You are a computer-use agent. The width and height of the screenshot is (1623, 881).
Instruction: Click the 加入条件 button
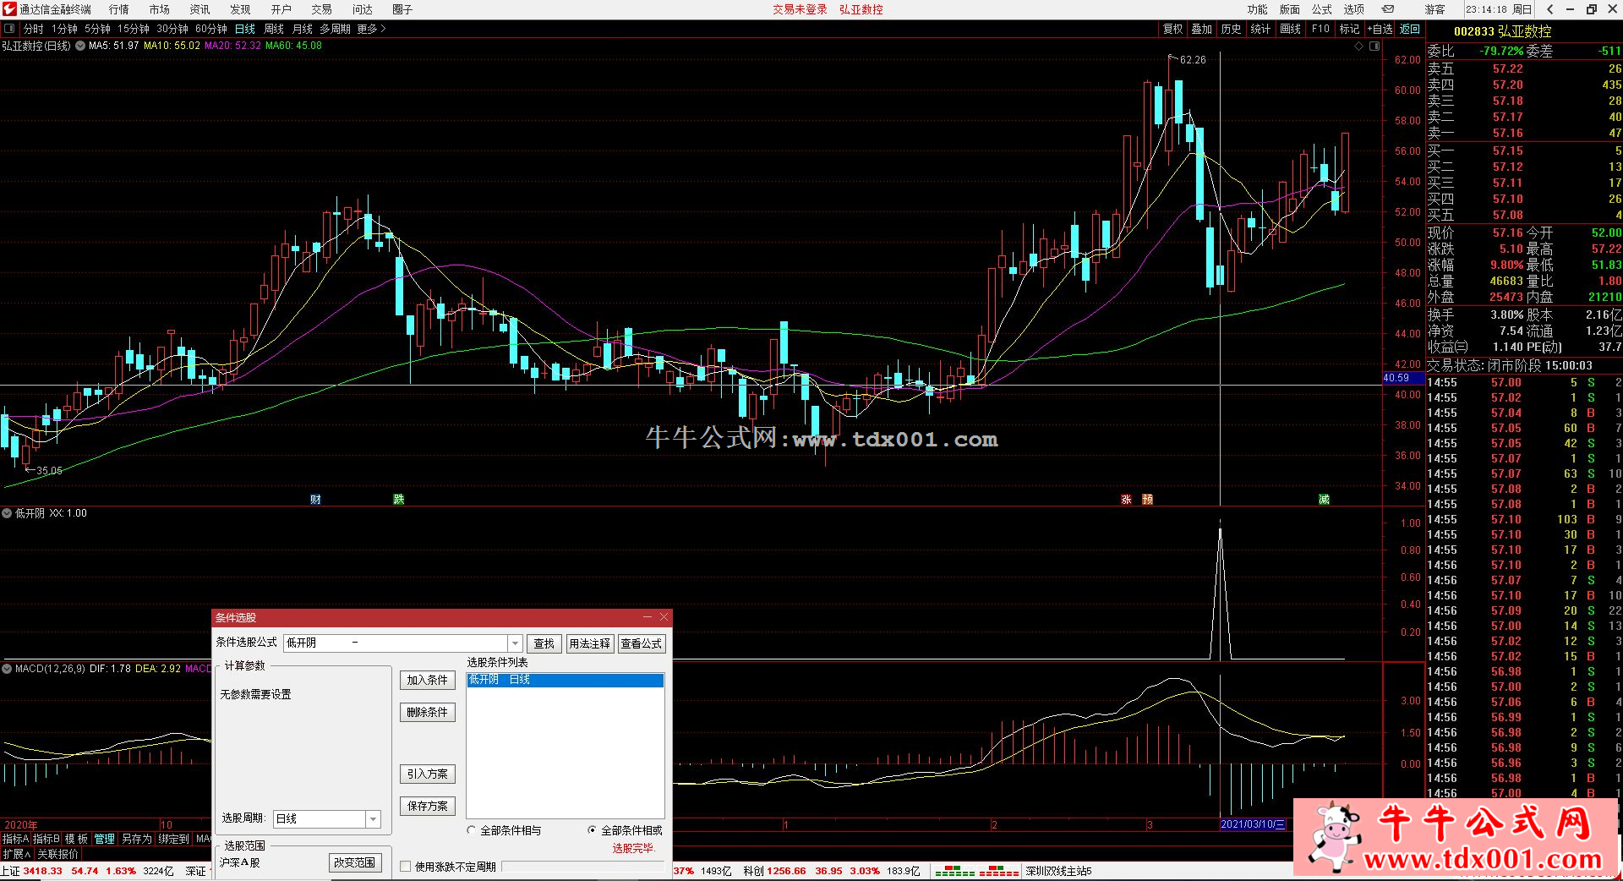(427, 680)
